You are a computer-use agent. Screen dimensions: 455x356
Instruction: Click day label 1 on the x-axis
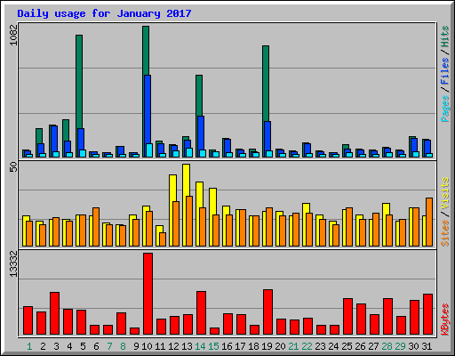click(x=29, y=346)
